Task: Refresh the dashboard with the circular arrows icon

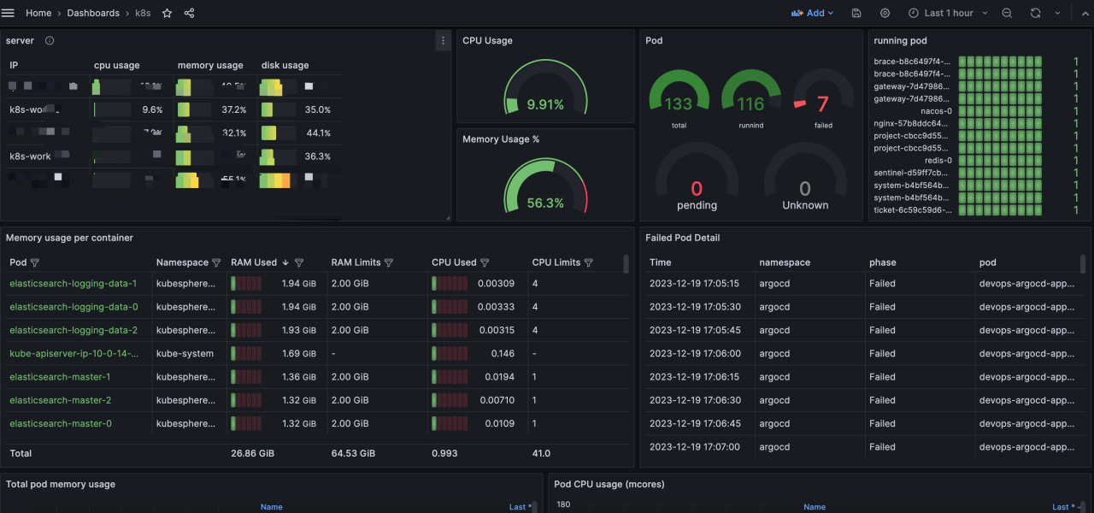Action: (1035, 13)
